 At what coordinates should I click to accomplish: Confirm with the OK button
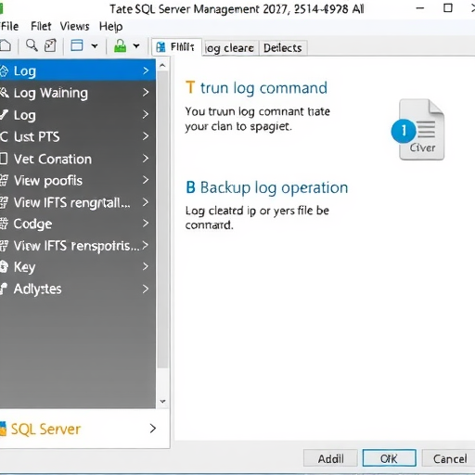389,458
